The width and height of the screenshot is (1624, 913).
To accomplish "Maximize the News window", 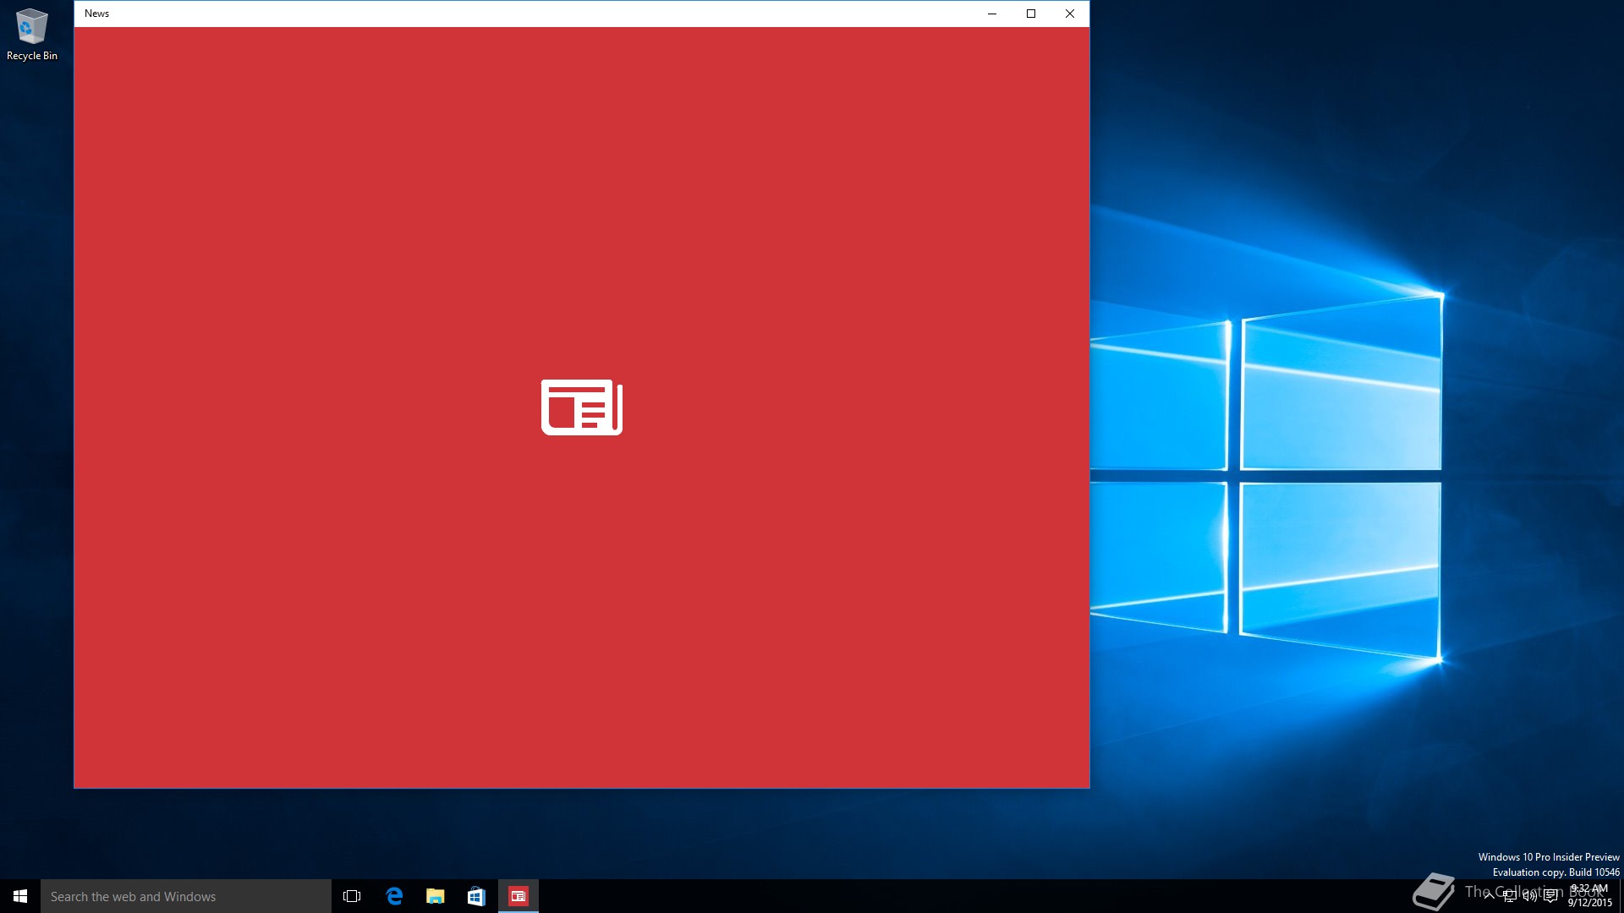I will click(x=1031, y=14).
